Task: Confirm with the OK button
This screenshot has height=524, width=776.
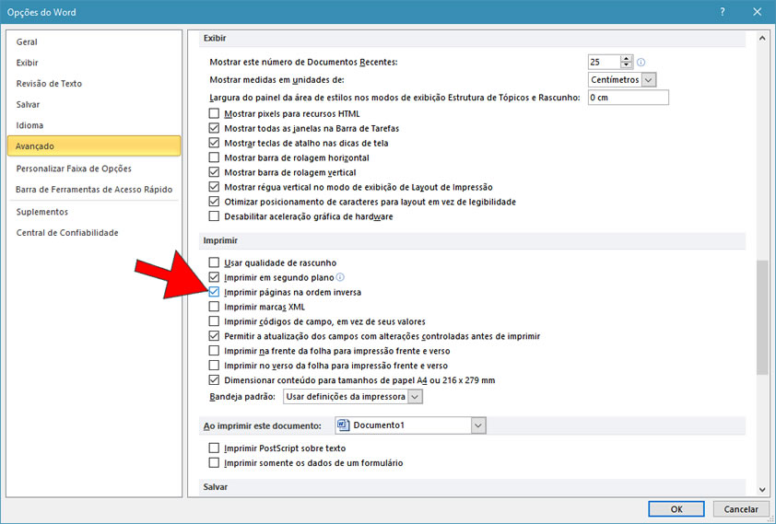Action: (676, 508)
